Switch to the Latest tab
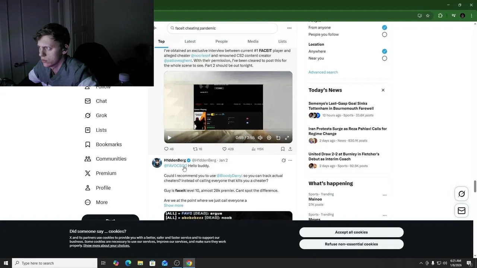The image size is (477, 268). pos(190,41)
